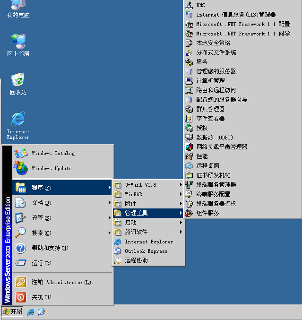Click the Windows Update icon in Start menu
This screenshot has width=302, height=320.
point(21,168)
